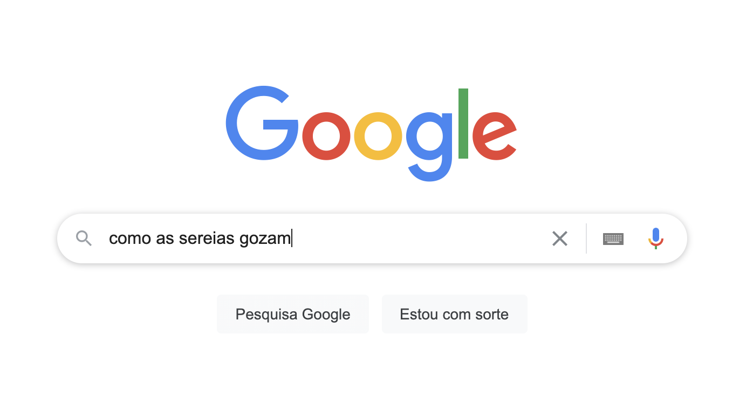Image resolution: width=753 pixels, height=409 pixels.
Task: Place cursor inside the word "como"
Action: [x=131, y=238]
